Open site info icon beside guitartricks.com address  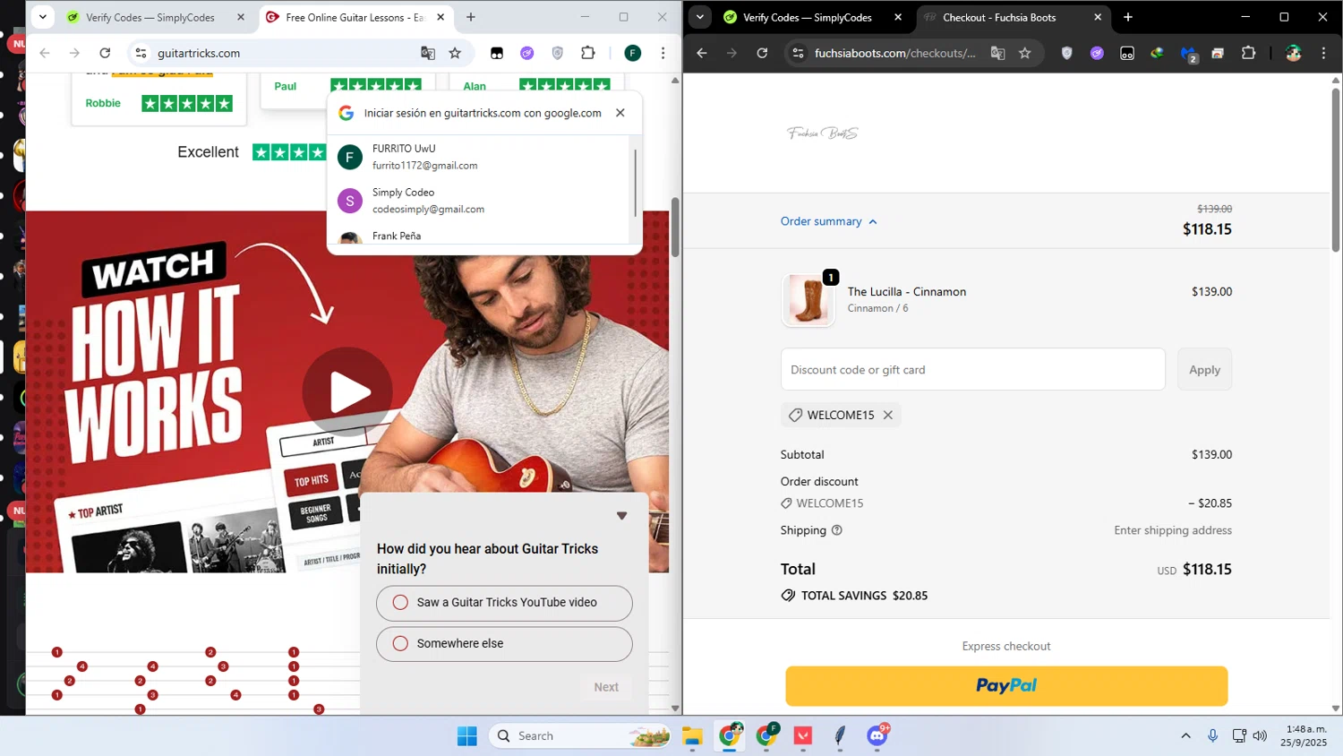pyautogui.click(x=141, y=53)
